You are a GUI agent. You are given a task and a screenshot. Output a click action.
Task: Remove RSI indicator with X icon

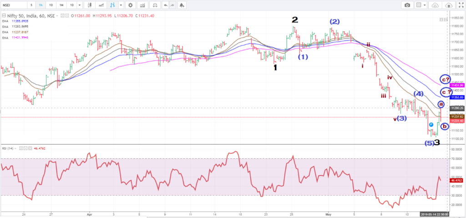pos(30,148)
